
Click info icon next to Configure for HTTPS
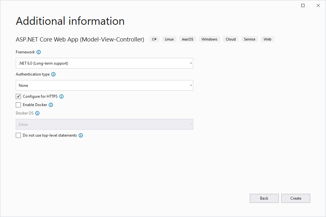click(x=61, y=96)
